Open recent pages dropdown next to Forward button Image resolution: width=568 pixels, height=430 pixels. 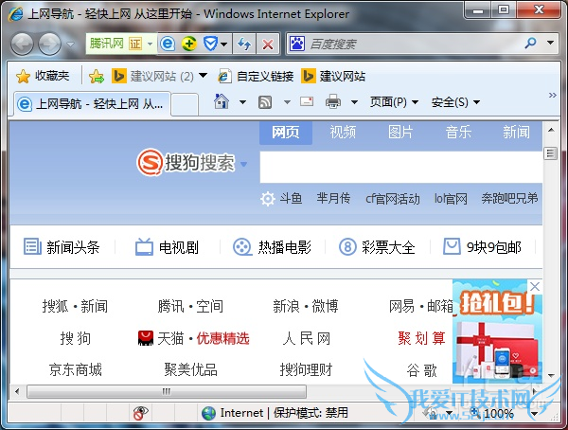click(70, 45)
